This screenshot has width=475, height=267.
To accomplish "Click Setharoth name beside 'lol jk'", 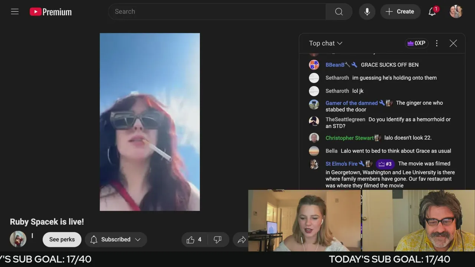I will pyautogui.click(x=337, y=91).
